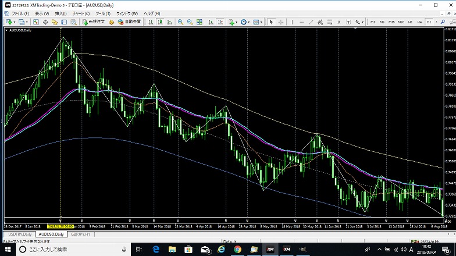The width and height of the screenshot is (456, 256).
Task: Select the trendline drawing tool
Action: point(311,22)
